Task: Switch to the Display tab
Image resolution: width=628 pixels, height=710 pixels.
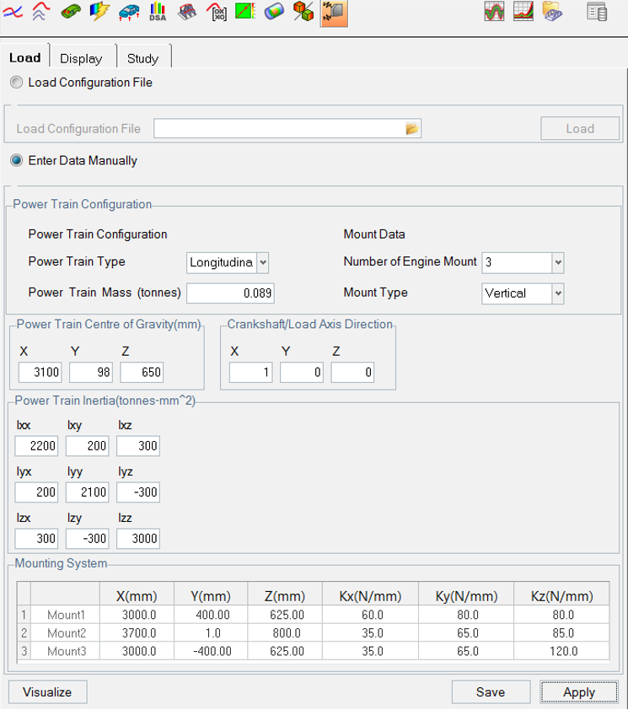Action: coord(81,58)
